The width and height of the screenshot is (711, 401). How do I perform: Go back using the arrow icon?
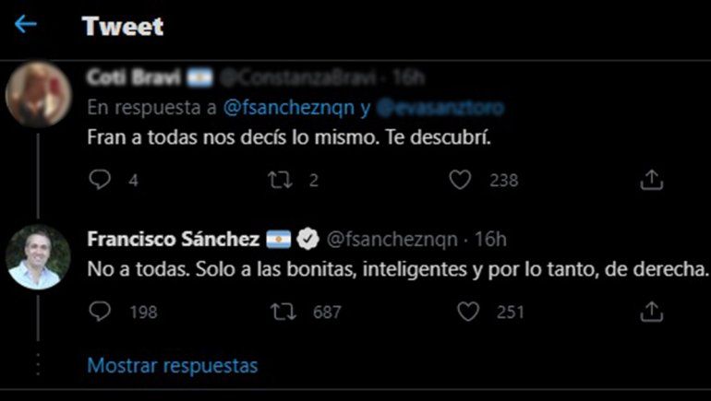coord(26,25)
